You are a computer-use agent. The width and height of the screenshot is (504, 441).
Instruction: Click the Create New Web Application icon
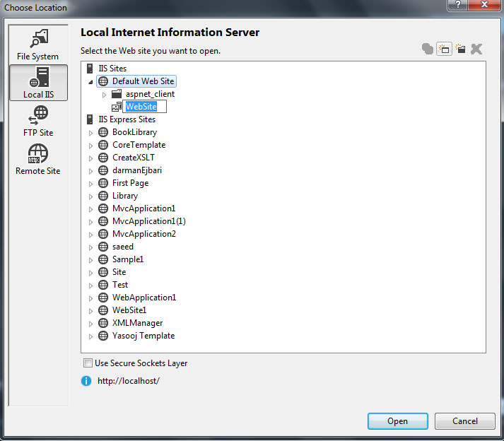[x=444, y=49]
